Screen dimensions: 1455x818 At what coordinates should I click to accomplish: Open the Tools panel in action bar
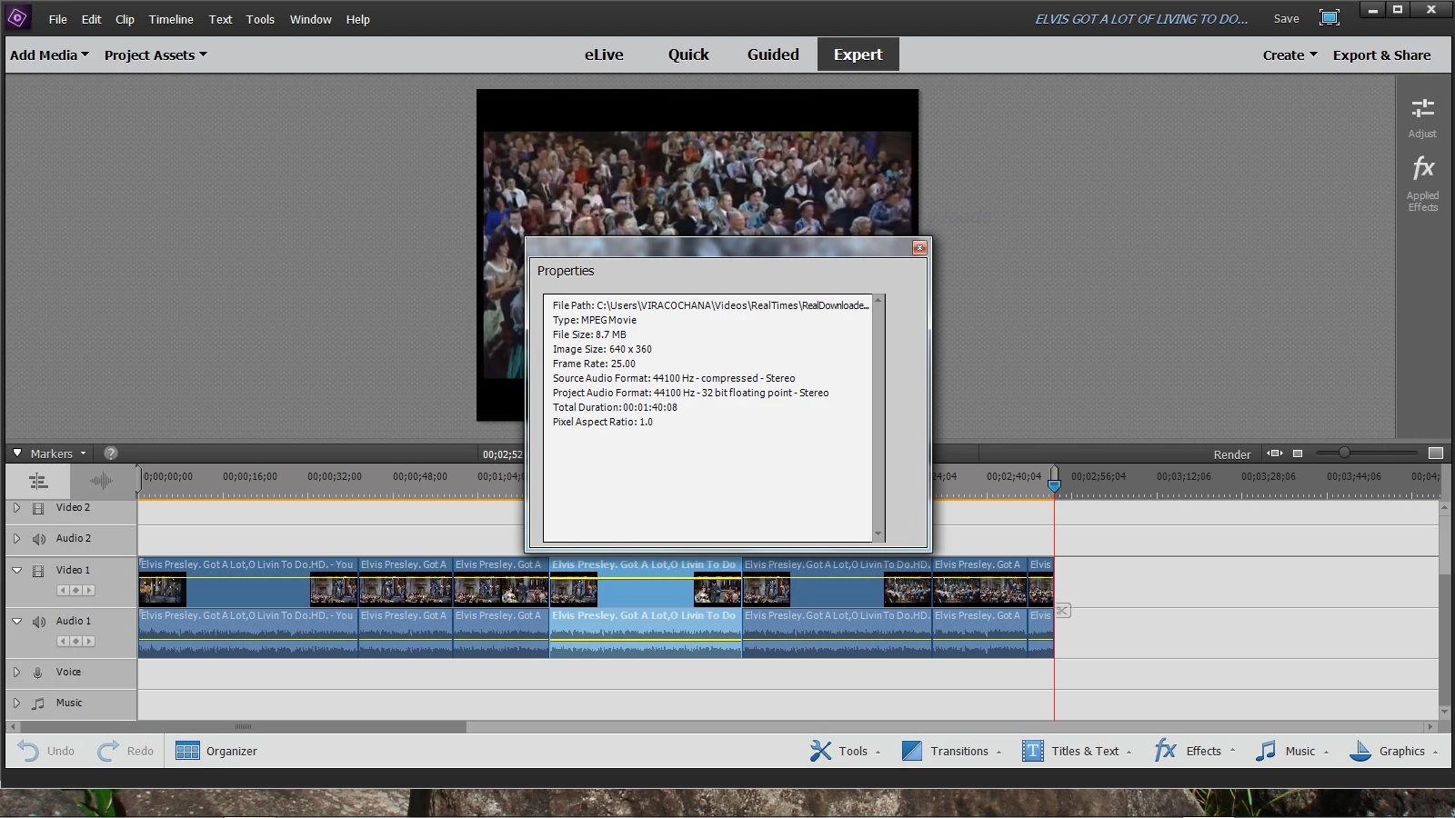pyautogui.click(x=845, y=751)
